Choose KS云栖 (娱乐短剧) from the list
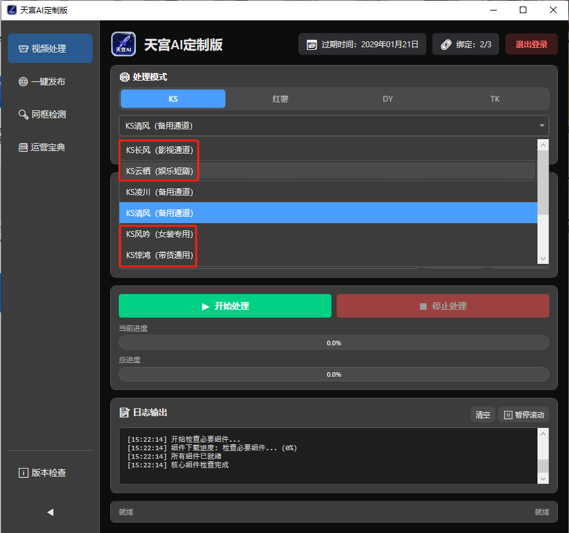Image resolution: width=569 pixels, height=533 pixels. (x=328, y=171)
